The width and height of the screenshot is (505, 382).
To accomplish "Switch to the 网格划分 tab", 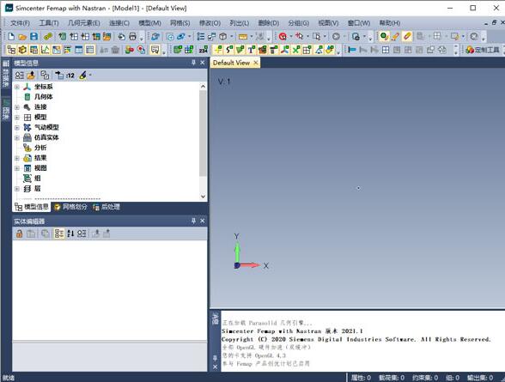I will point(70,207).
